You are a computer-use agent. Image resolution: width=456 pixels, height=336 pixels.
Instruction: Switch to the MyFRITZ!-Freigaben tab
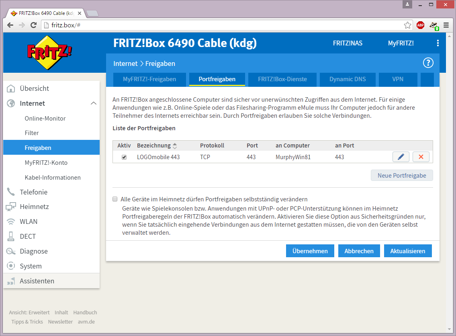(149, 80)
